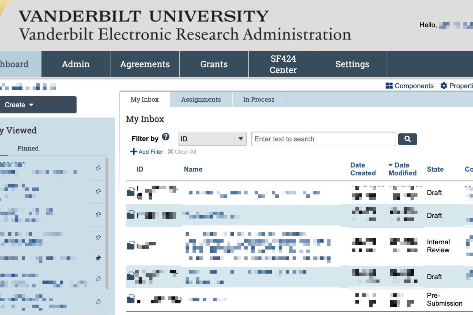Switch to the Assignments tab

click(x=201, y=99)
